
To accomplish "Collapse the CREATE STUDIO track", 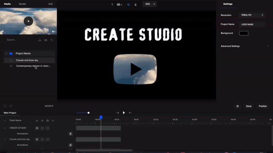I will click(x=5, y=128).
